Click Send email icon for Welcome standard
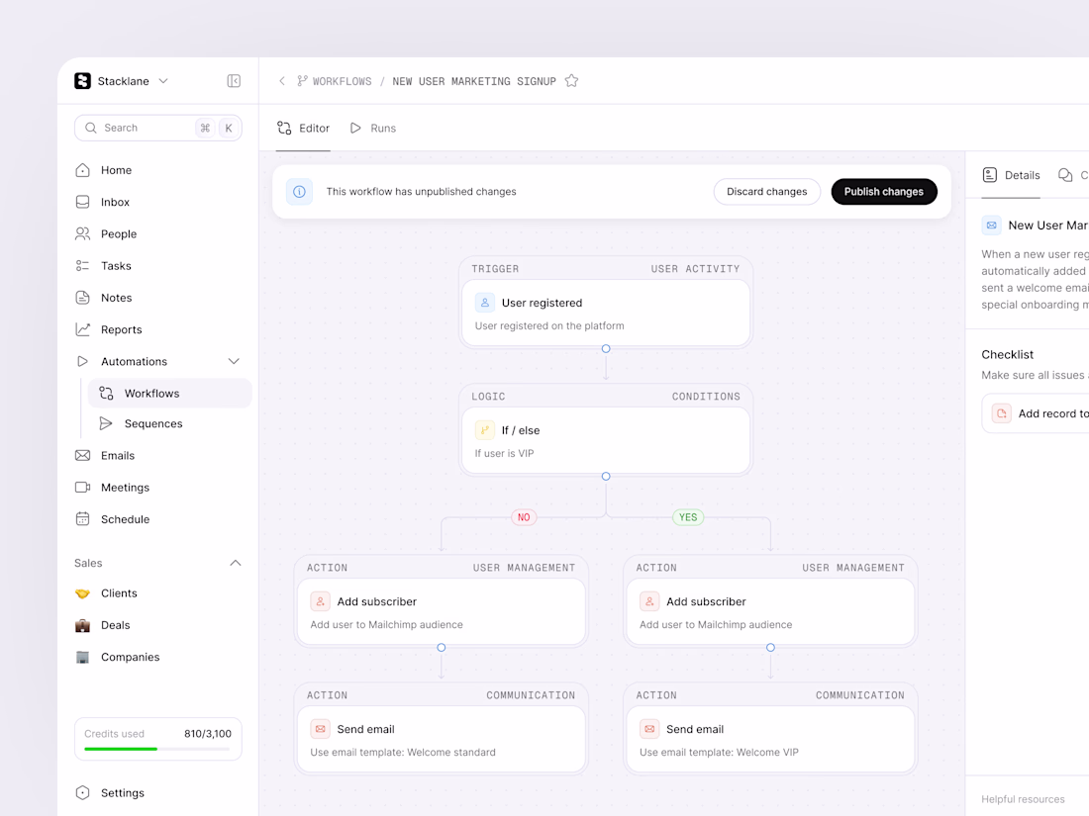The height and width of the screenshot is (816, 1089). coord(320,729)
